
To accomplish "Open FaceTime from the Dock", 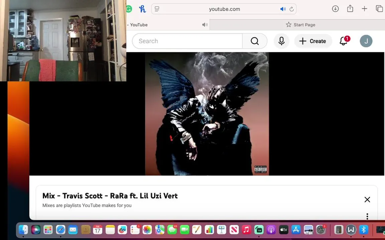I will click(184, 230).
